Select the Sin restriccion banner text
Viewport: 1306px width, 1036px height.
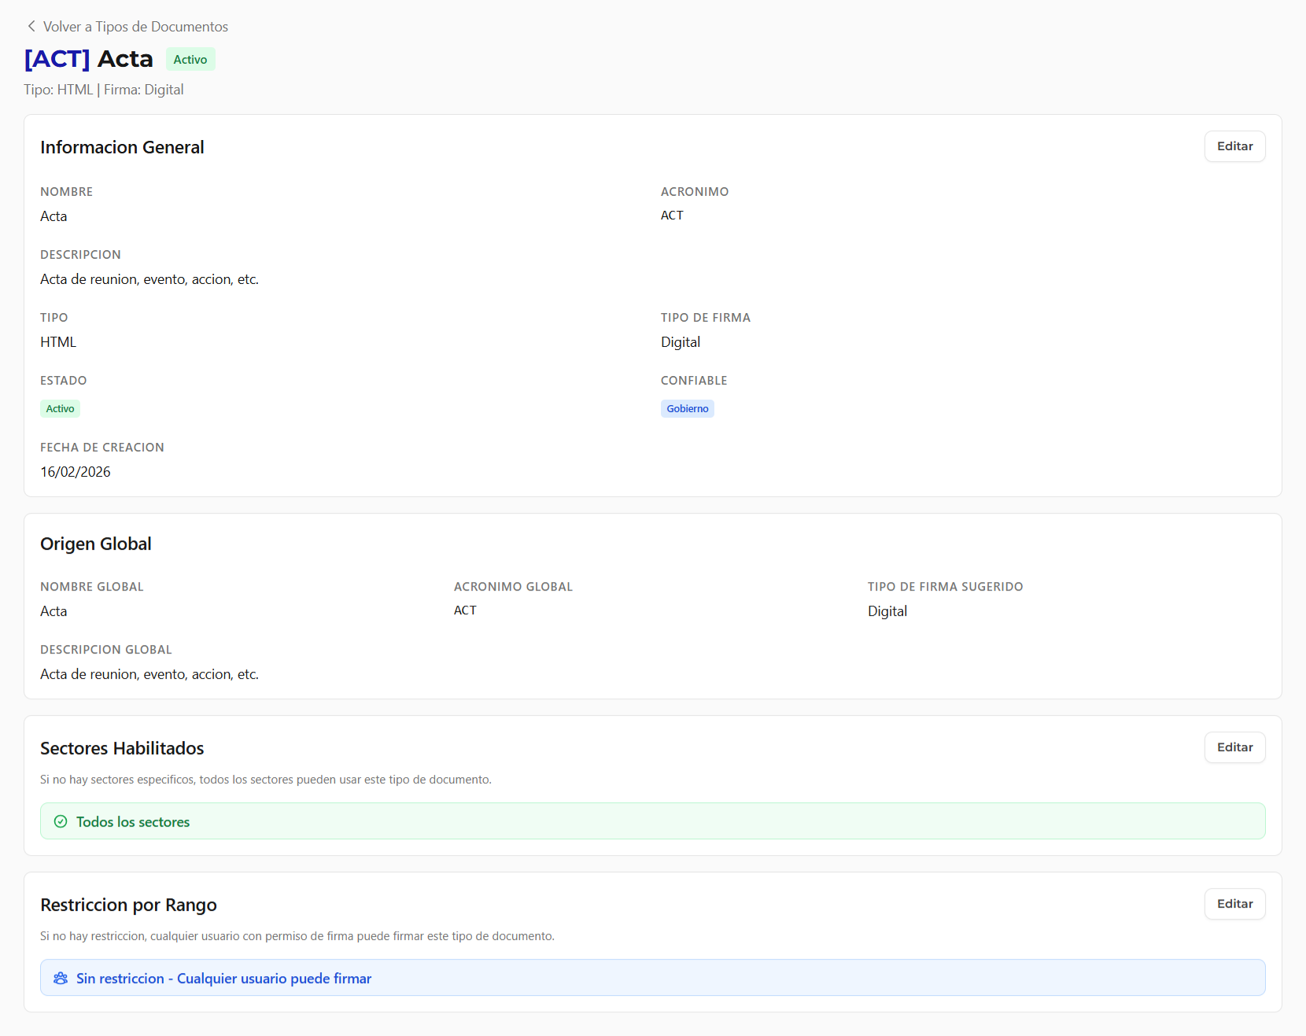click(x=223, y=979)
